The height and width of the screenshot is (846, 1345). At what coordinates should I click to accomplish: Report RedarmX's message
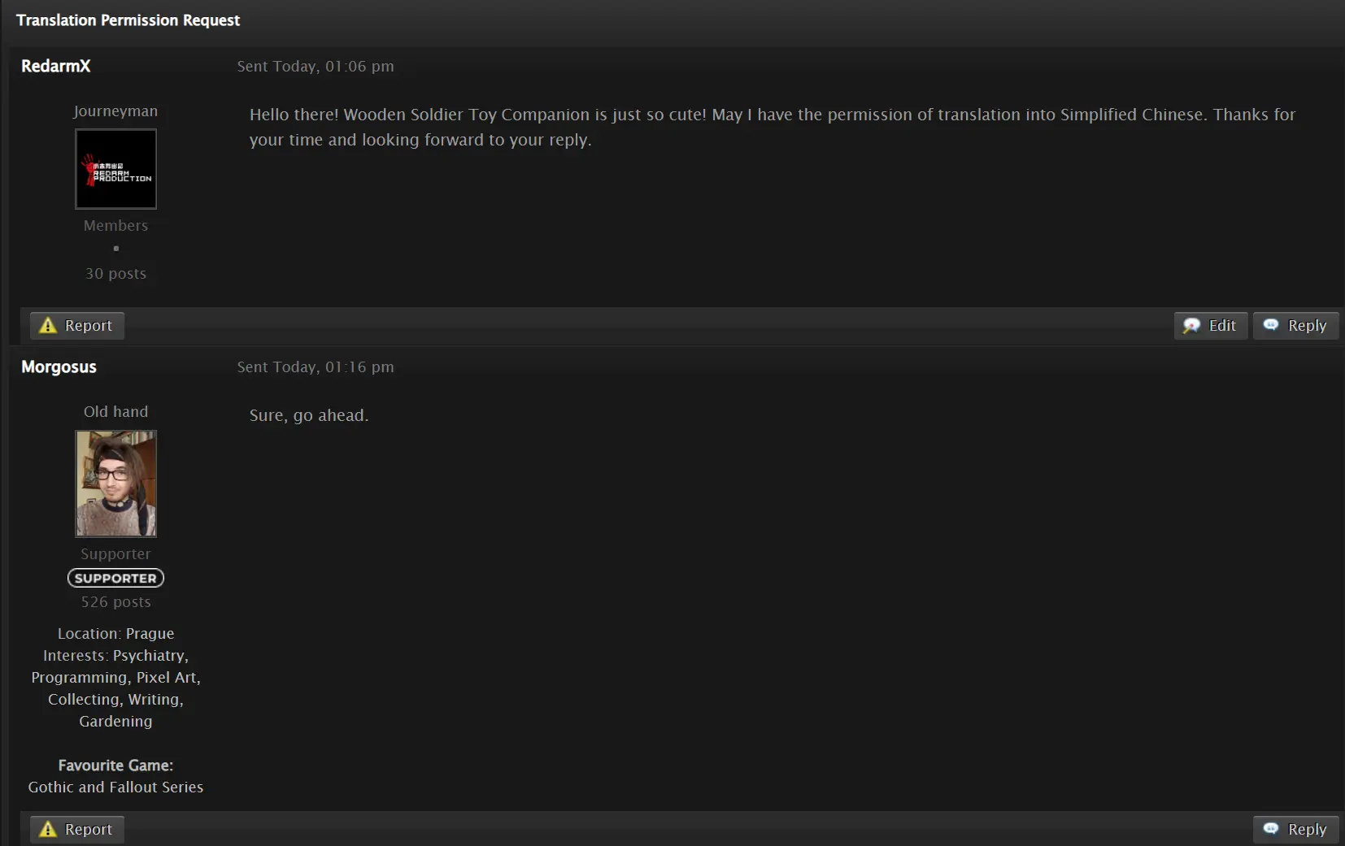point(77,325)
